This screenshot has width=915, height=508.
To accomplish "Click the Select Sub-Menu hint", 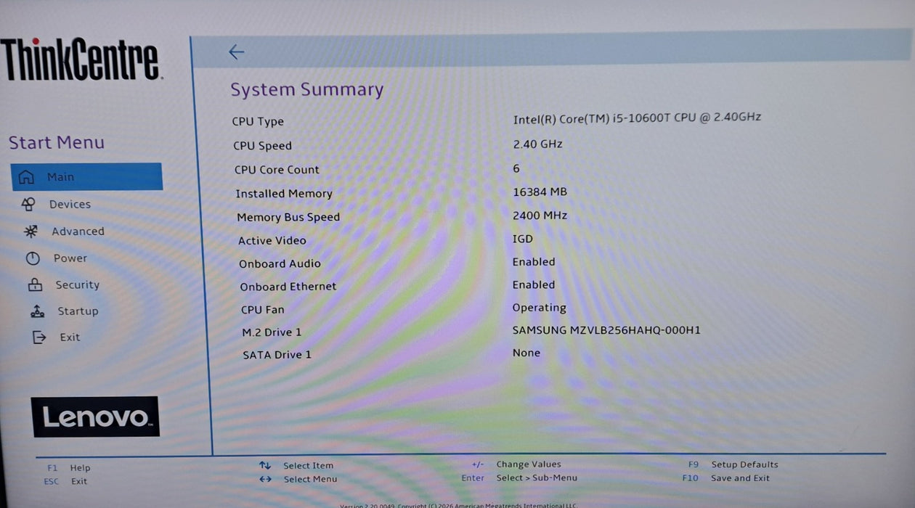I will click(x=519, y=478).
